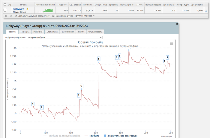The image size is (210, 138).
Task: Sort by the ITM% column header
Action: pyautogui.click(x=139, y=5)
